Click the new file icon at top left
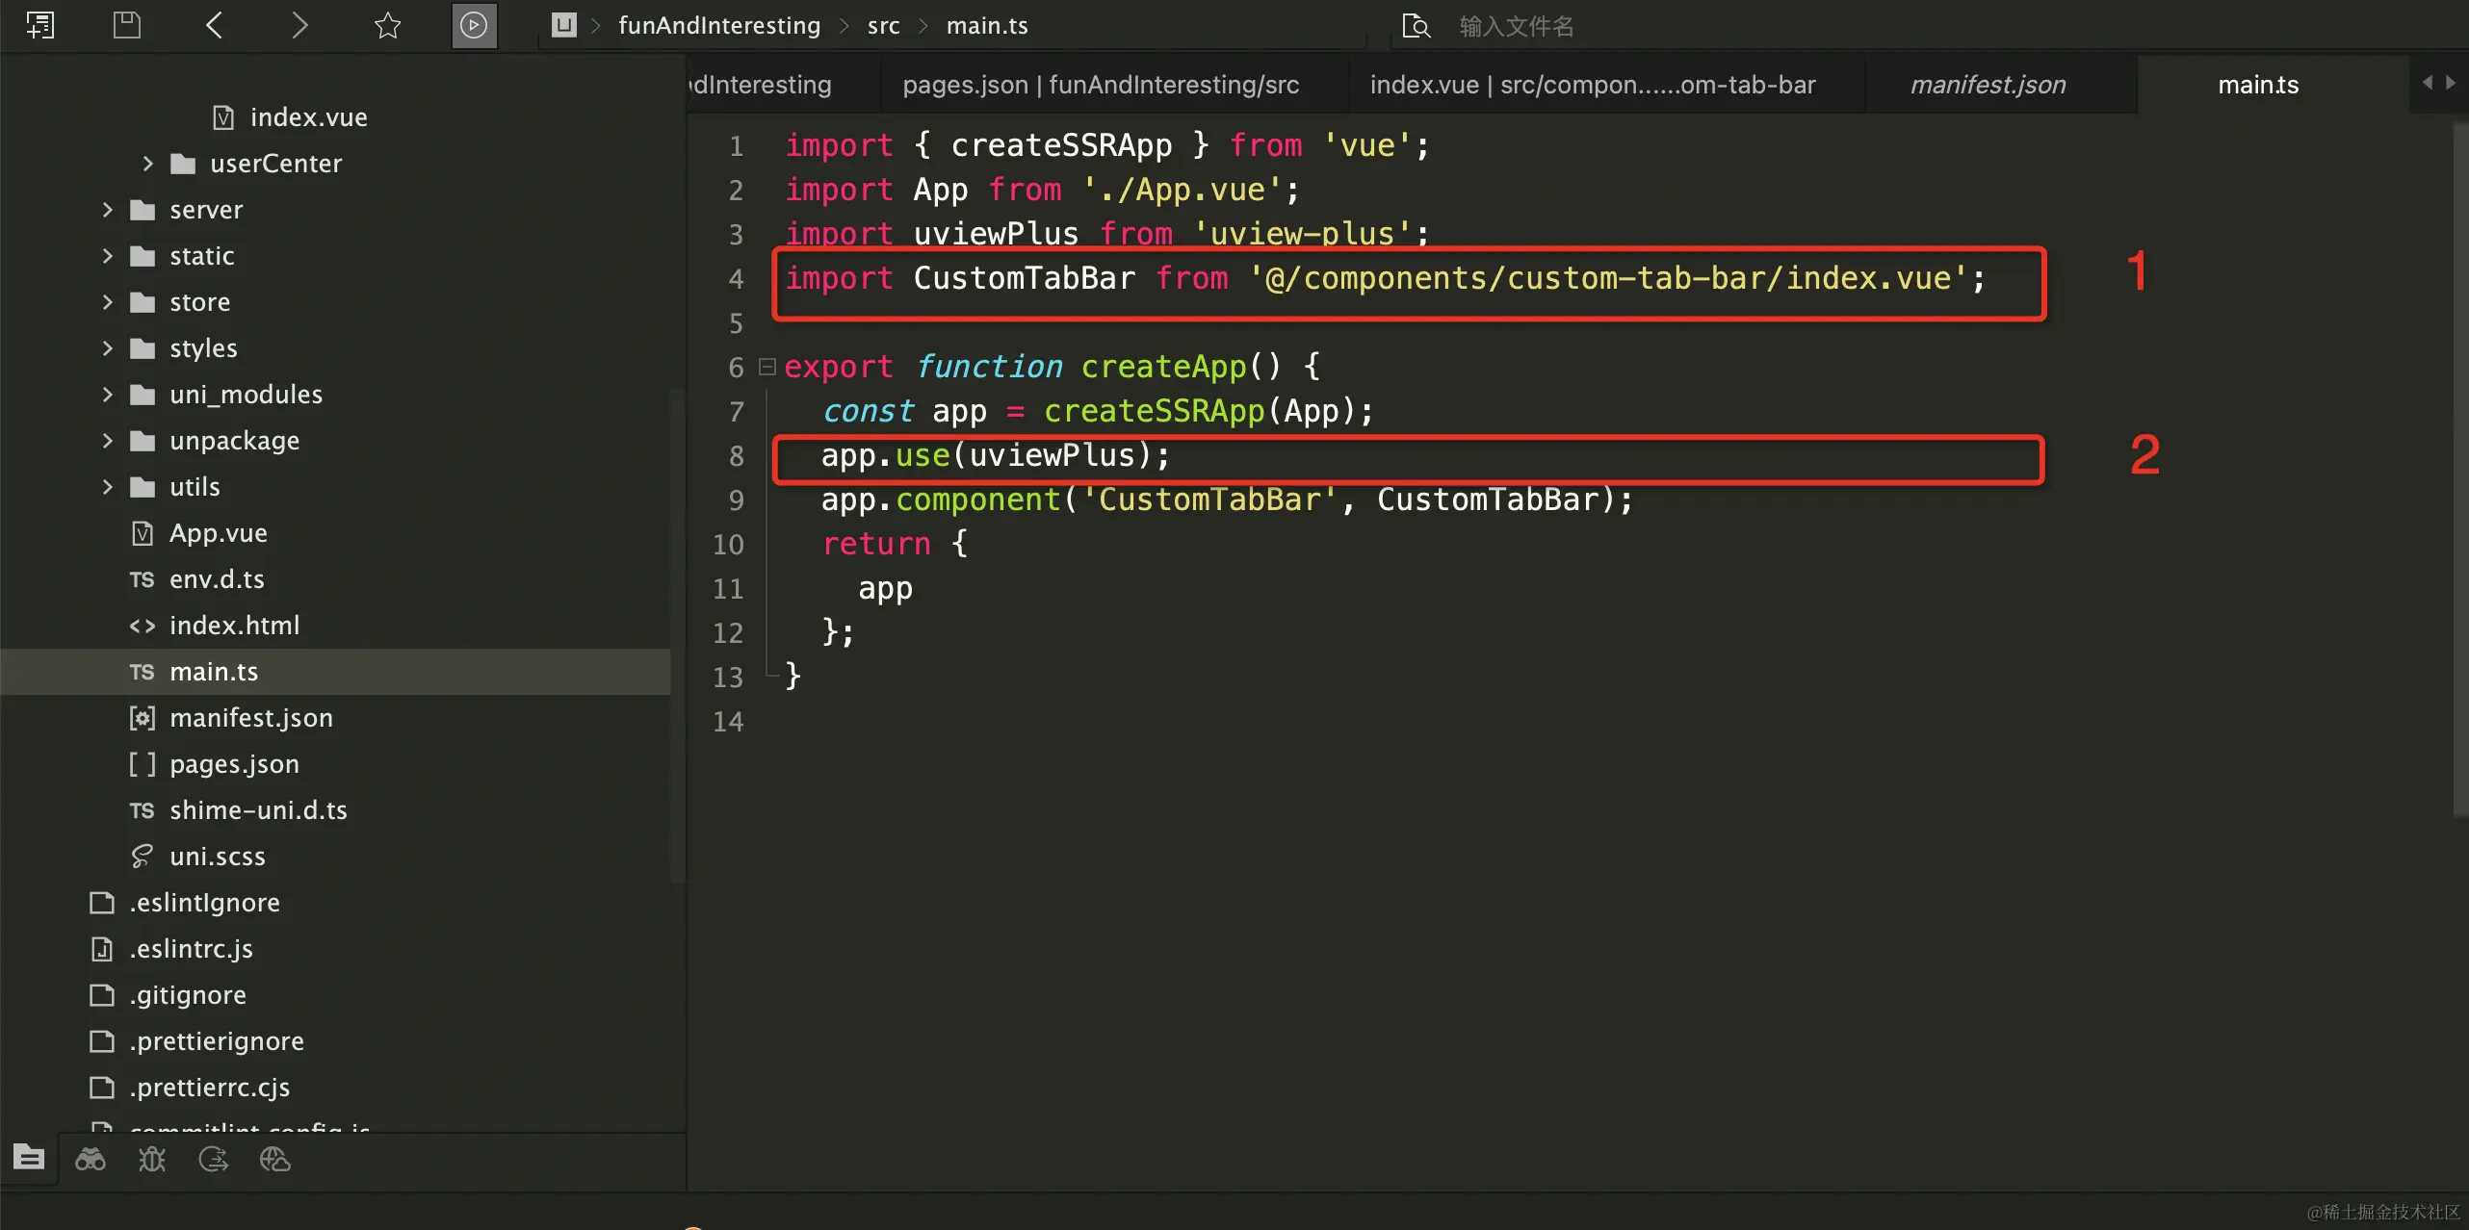Screen dimensions: 2469x1230 [40, 25]
